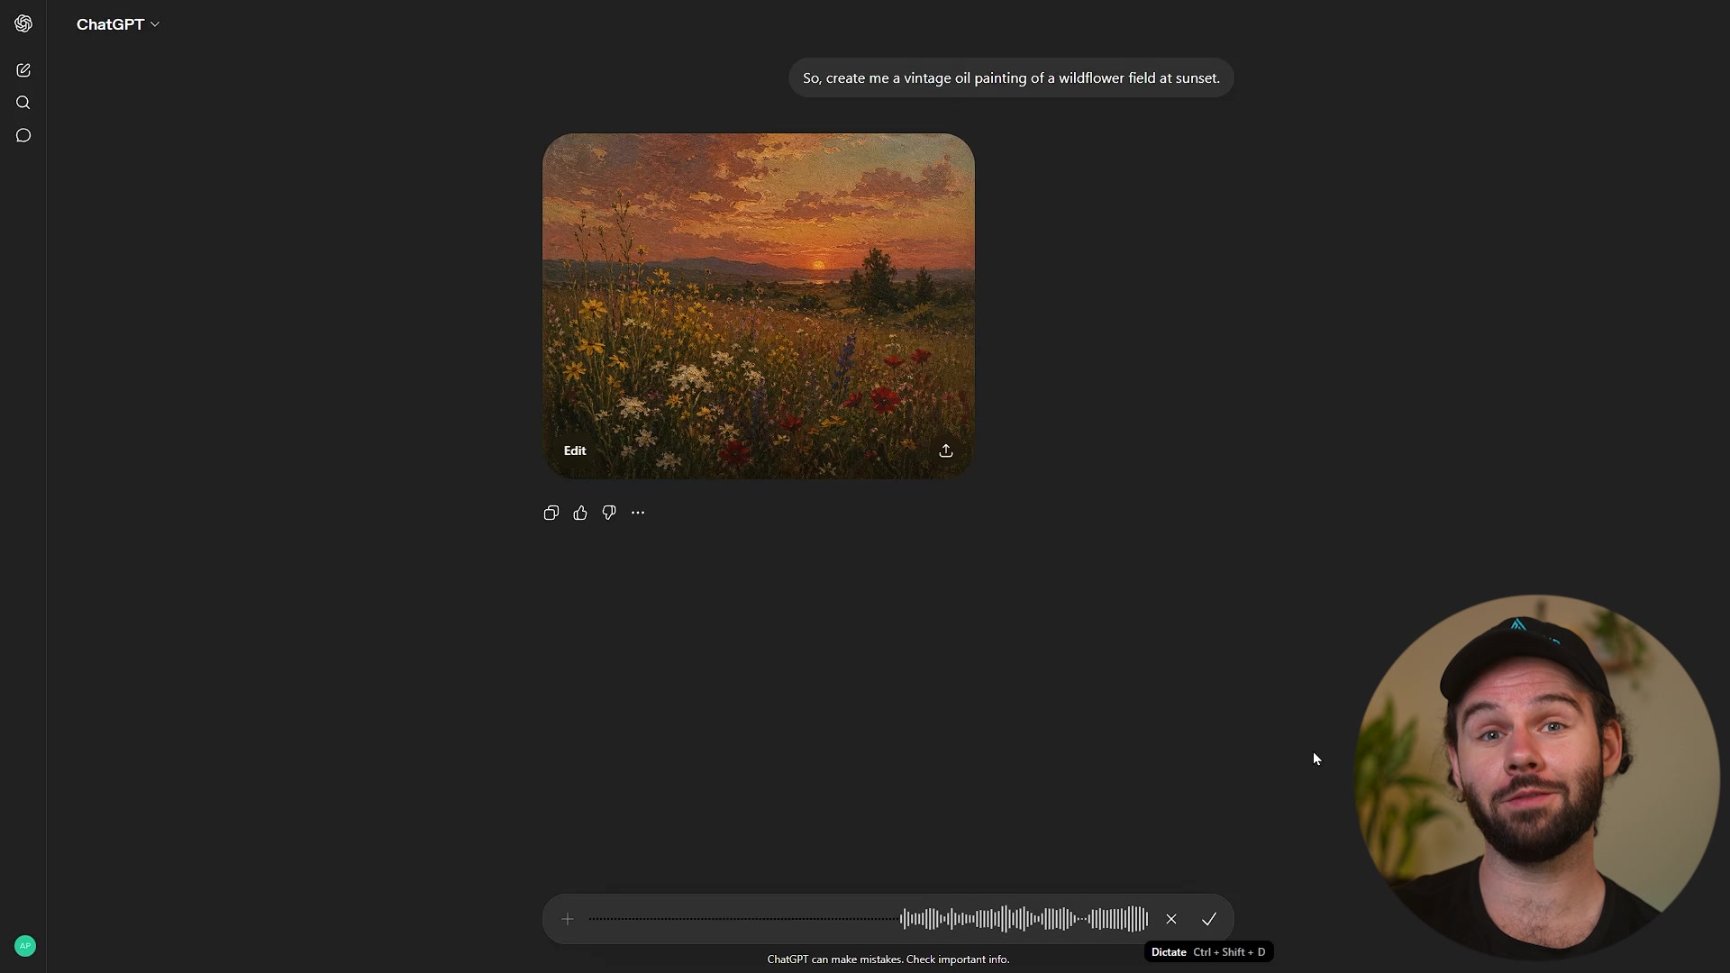
Task: Cancel dictation with the X button
Action: click(1171, 919)
